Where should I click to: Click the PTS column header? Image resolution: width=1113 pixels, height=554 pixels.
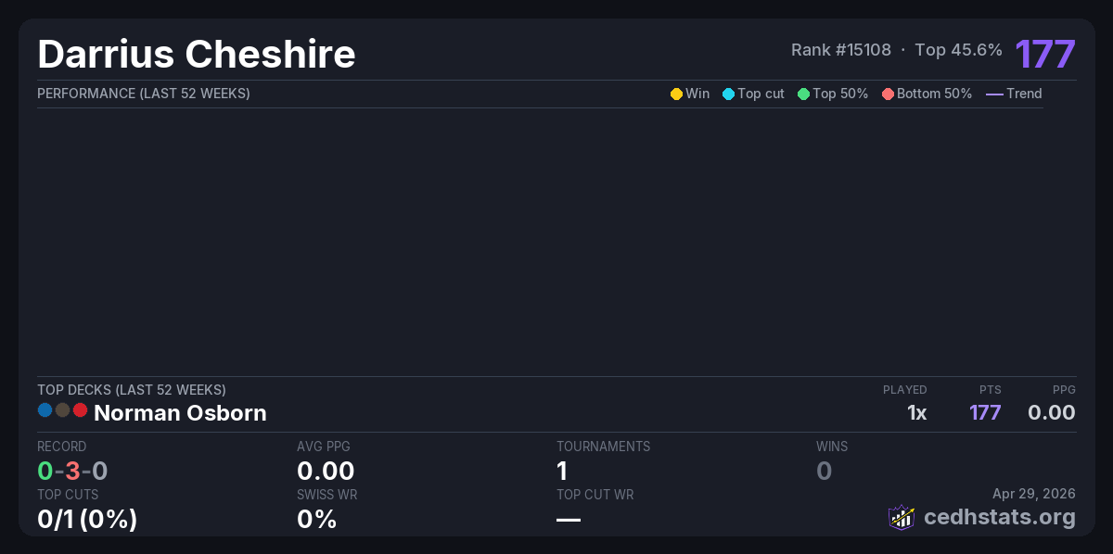990,390
